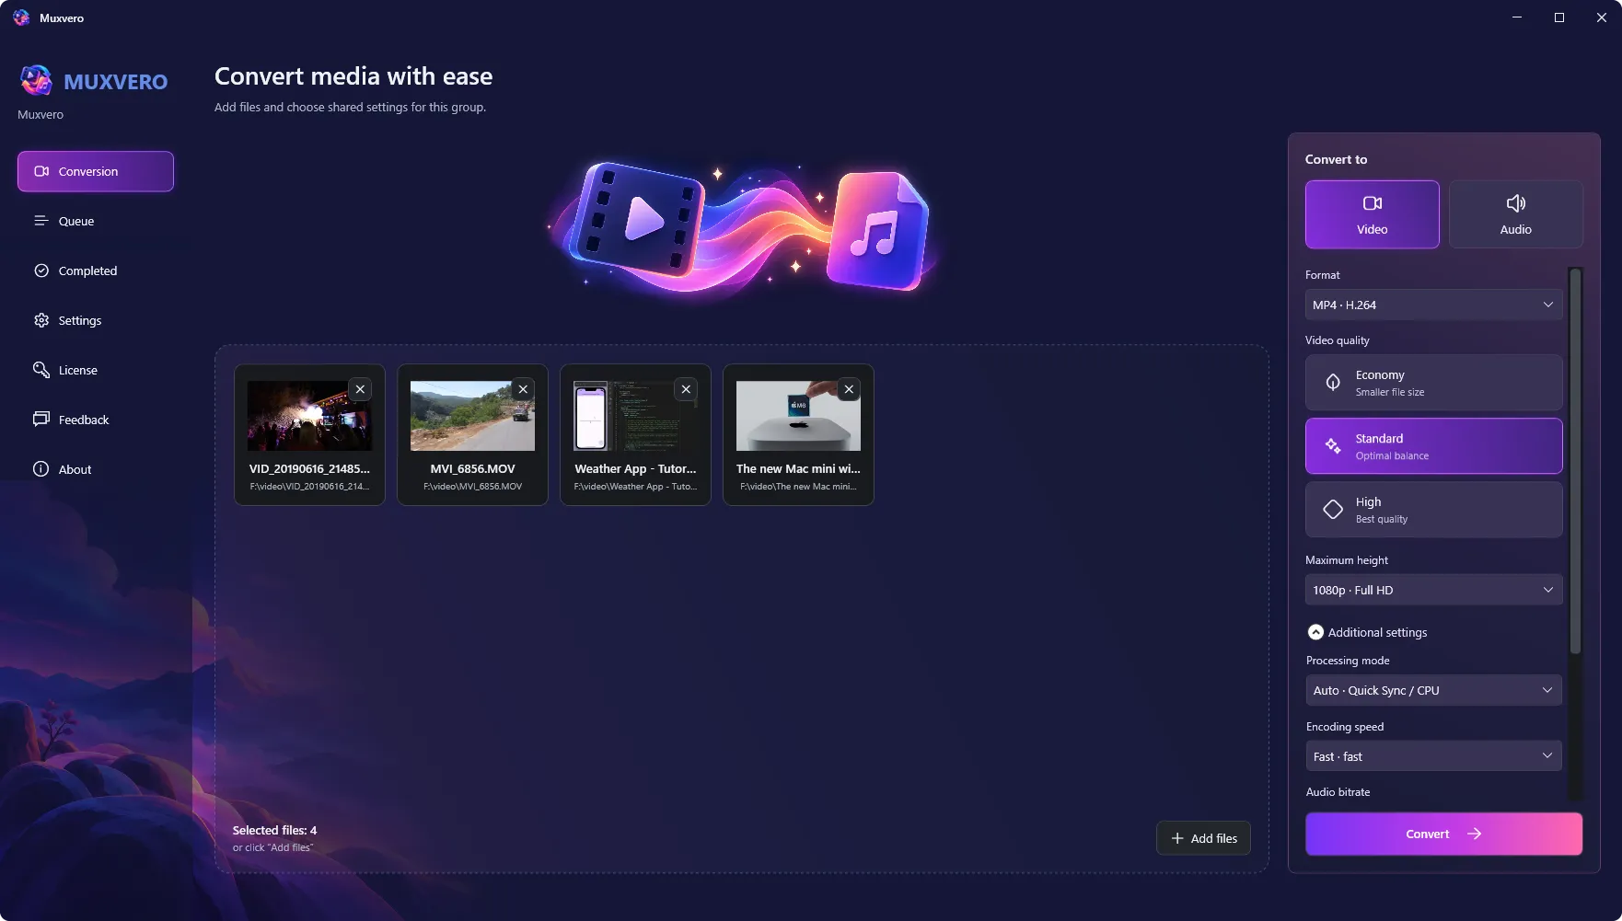Select the Weather App tutorial thumbnail

[x=635, y=416]
